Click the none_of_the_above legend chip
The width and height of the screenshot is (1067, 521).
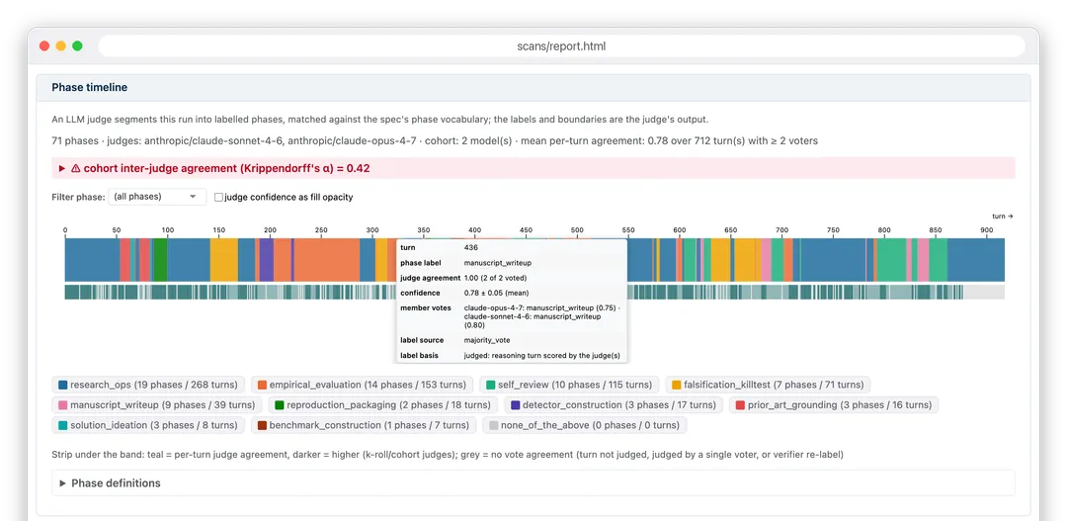tap(585, 426)
